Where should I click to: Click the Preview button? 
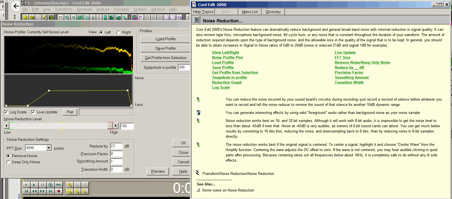point(158,171)
